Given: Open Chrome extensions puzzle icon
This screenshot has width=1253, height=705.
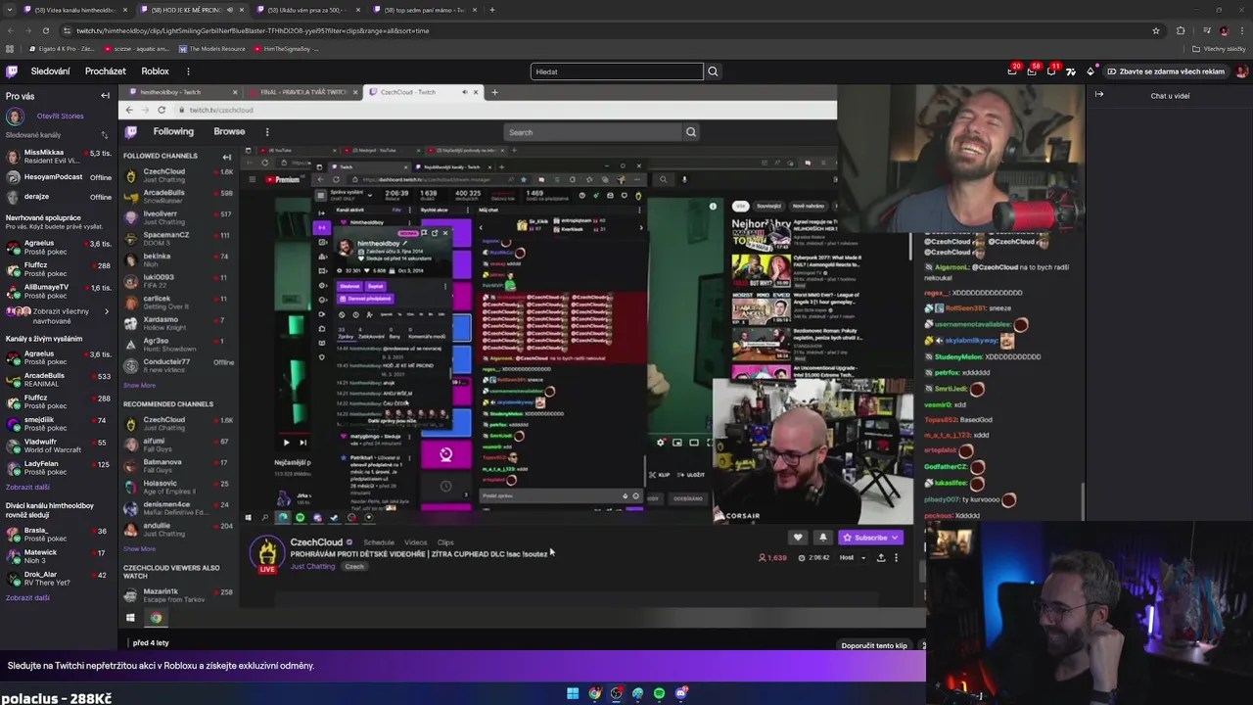Looking at the screenshot, I should click(x=1181, y=30).
